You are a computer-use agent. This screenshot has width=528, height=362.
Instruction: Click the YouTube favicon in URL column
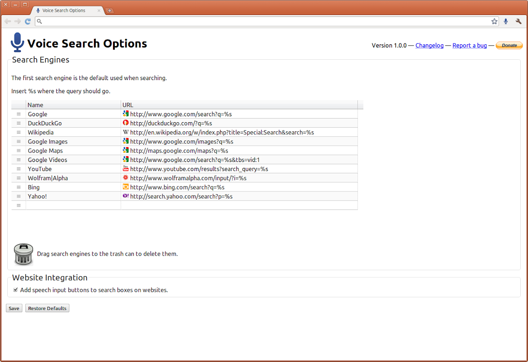tap(126, 168)
